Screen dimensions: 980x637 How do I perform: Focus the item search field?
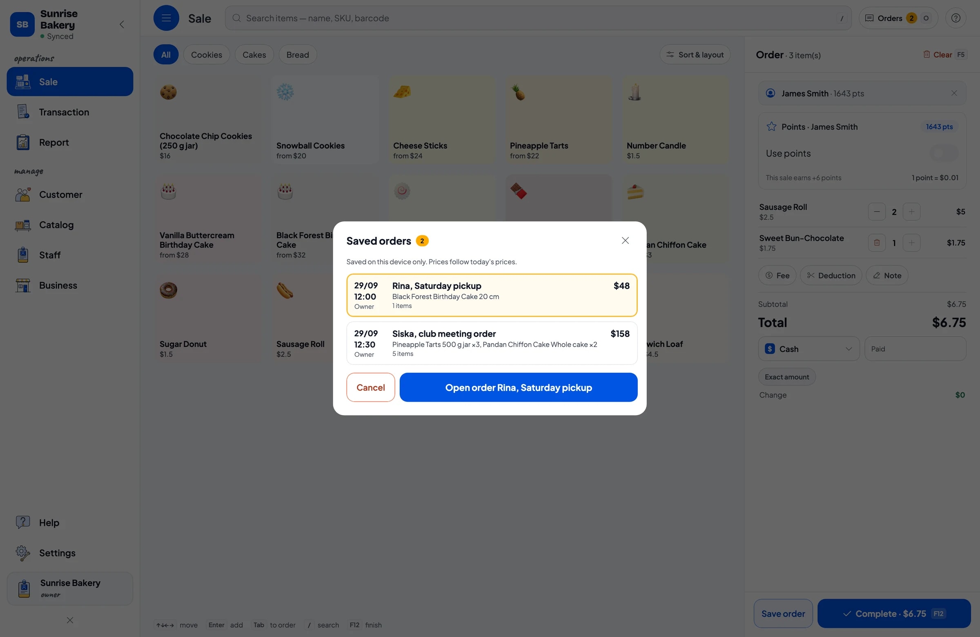538,18
